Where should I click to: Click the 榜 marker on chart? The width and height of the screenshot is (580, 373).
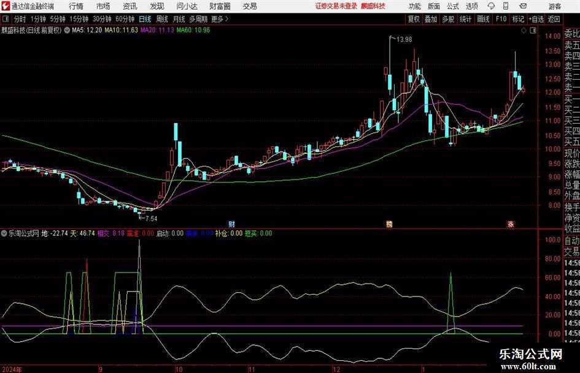click(x=389, y=224)
